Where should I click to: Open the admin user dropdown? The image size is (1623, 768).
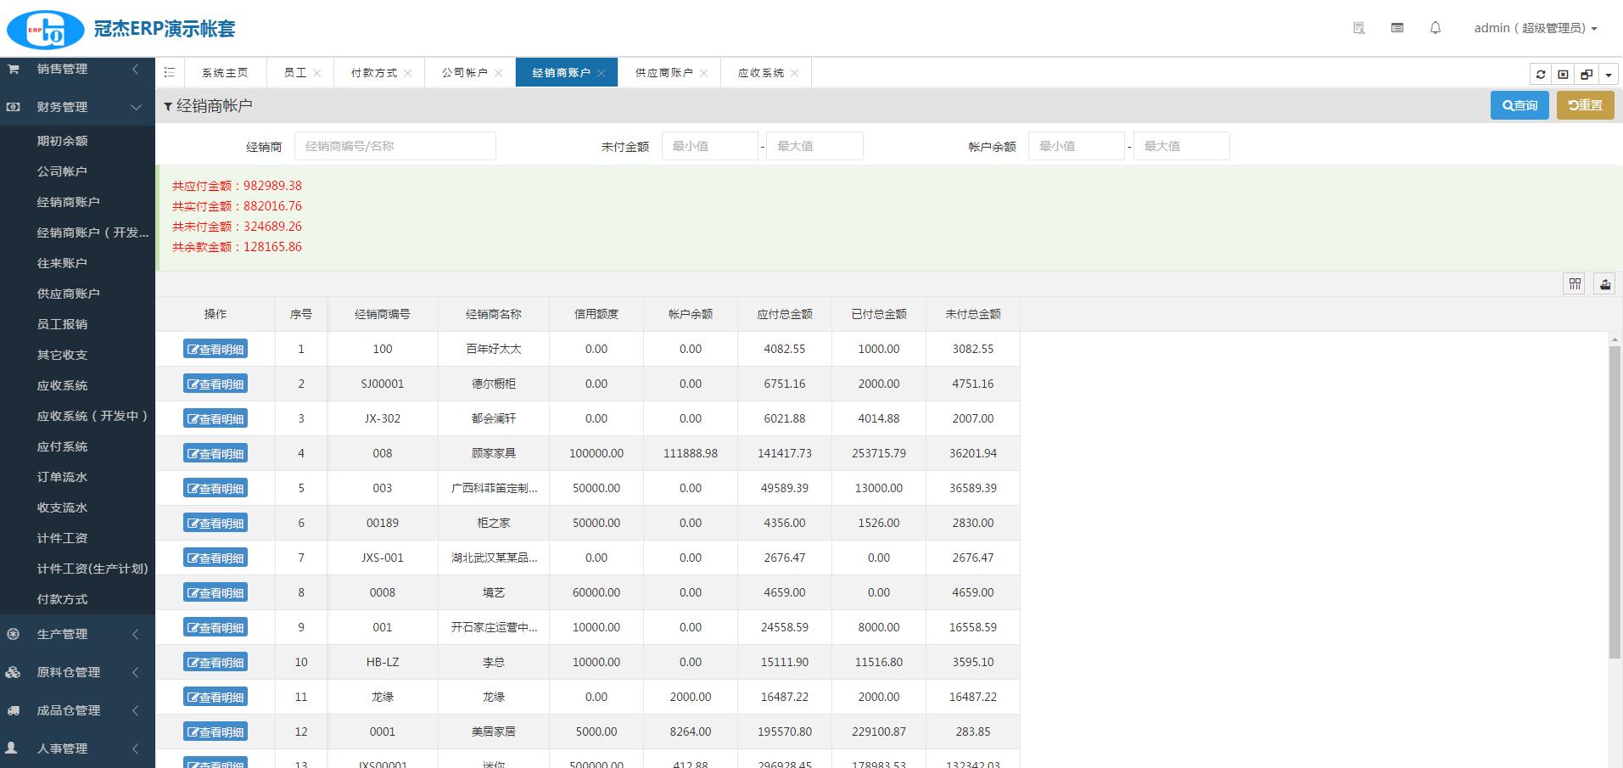(x=1535, y=28)
